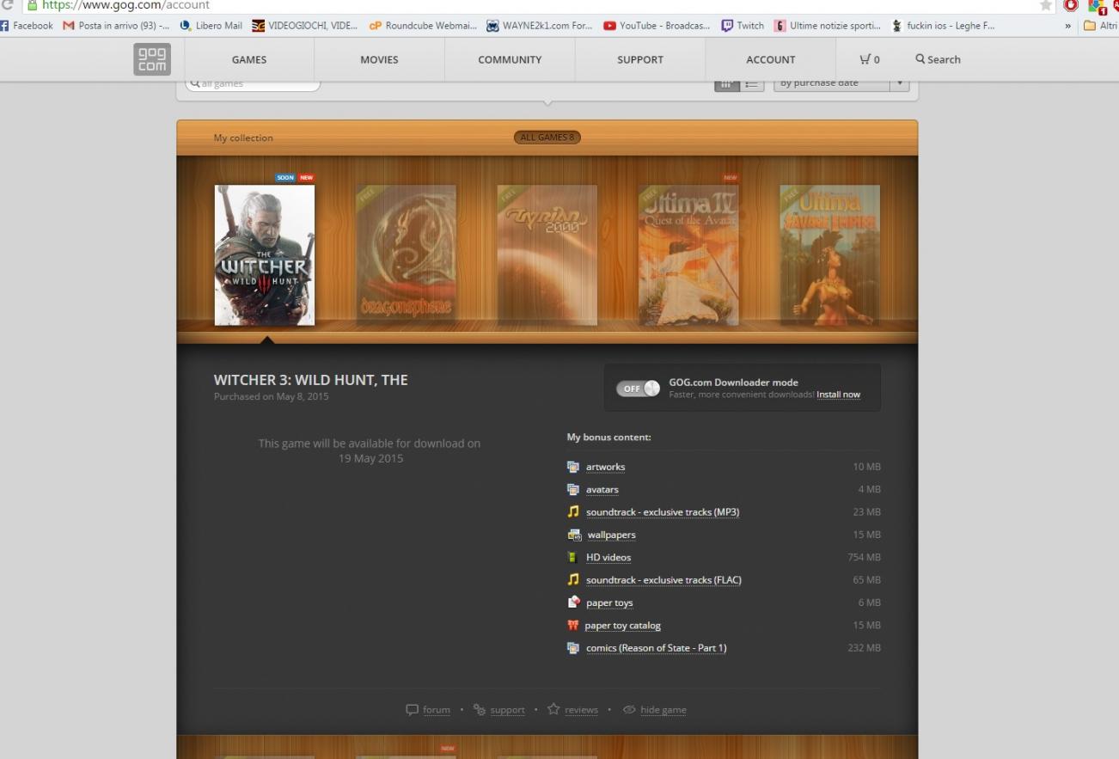Click the HD videos film icon
This screenshot has width=1119, height=759.
pyautogui.click(x=572, y=557)
